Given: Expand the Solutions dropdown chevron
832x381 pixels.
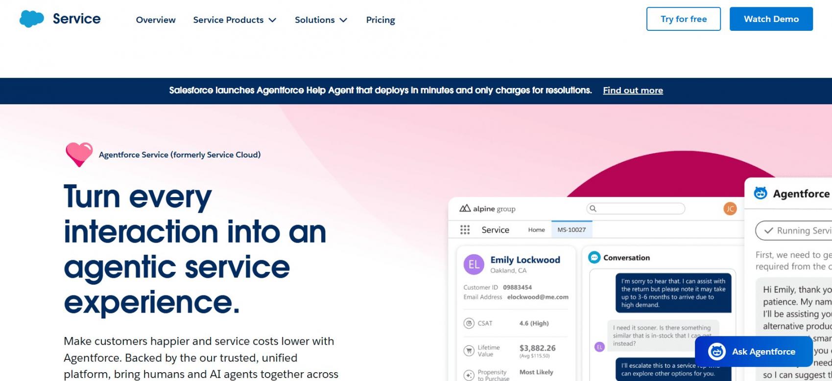Looking at the screenshot, I should pyautogui.click(x=343, y=20).
